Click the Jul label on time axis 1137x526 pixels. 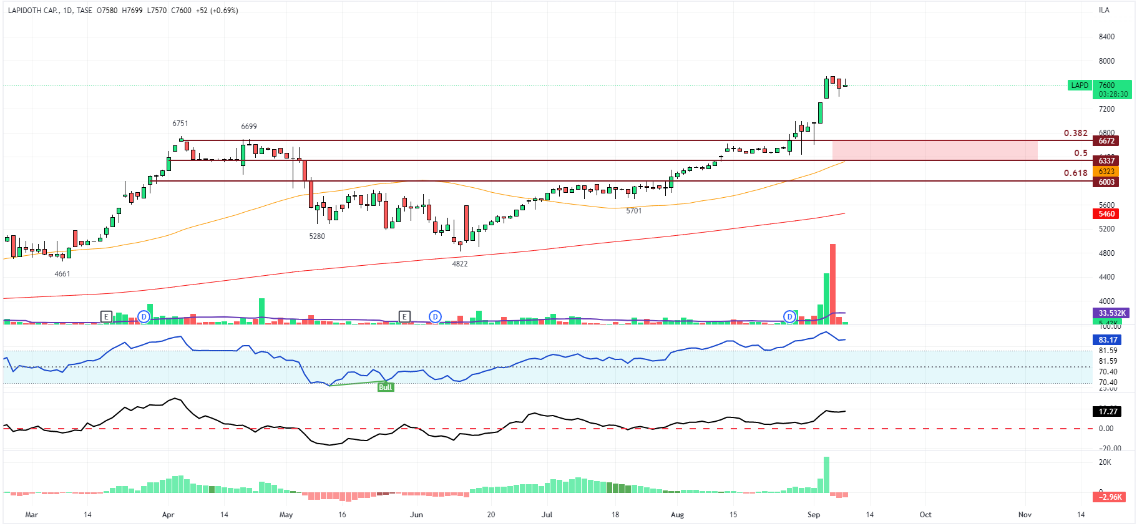tap(547, 515)
